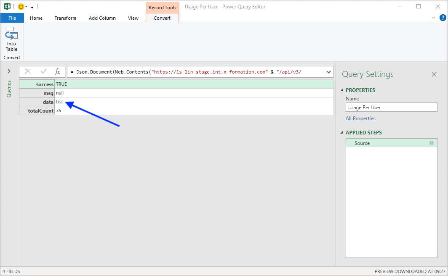Drill into the List link in data row

point(59,102)
